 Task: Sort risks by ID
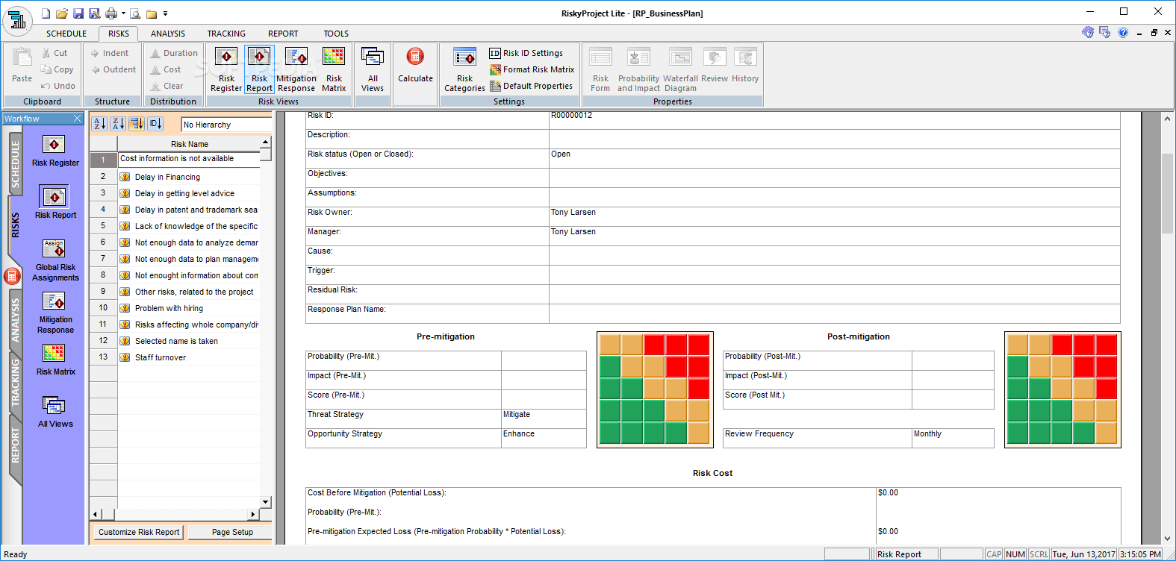(155, 124)
